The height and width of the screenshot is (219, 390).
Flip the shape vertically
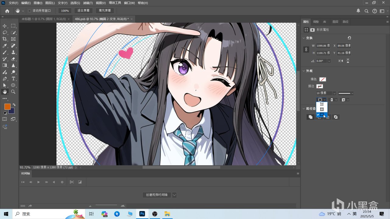click(348, 61)
